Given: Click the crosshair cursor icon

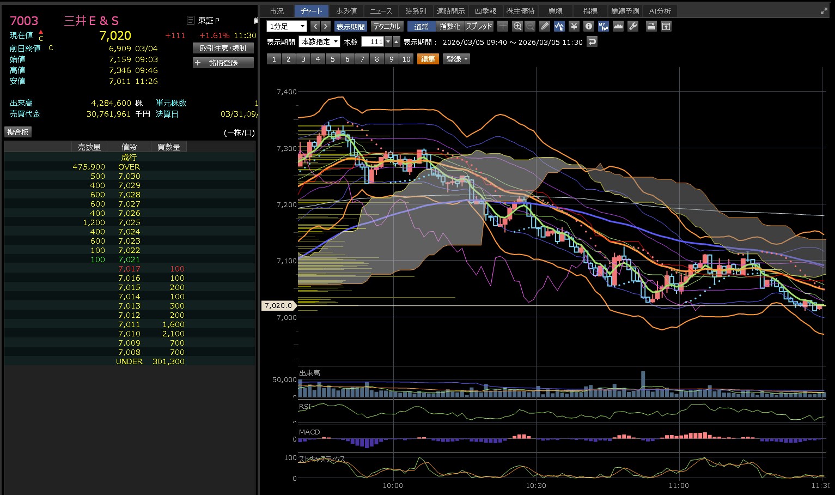Looking at the screenshot, I should 503,26.
